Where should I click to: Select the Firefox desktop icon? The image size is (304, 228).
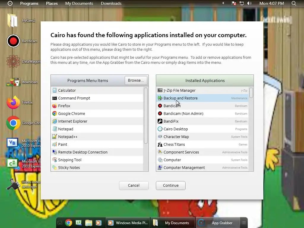click(19, 102)
